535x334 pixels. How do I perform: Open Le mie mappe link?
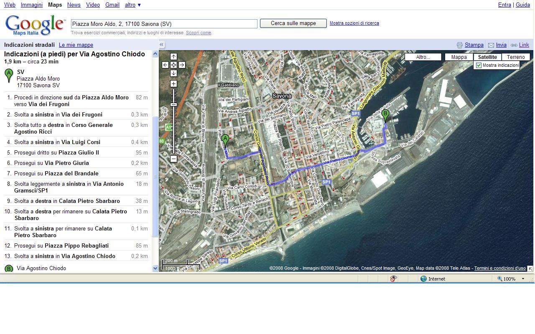coord(76,45)
